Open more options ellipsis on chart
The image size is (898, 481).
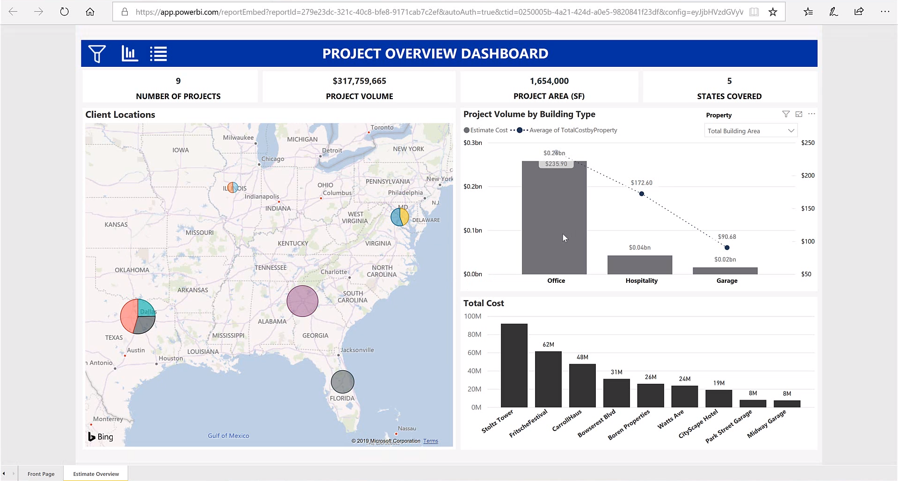[811, 114]
